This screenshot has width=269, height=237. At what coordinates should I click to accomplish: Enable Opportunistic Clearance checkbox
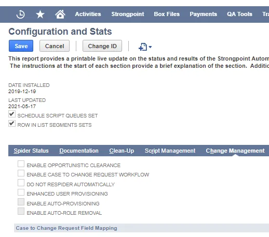pos(21,164)
